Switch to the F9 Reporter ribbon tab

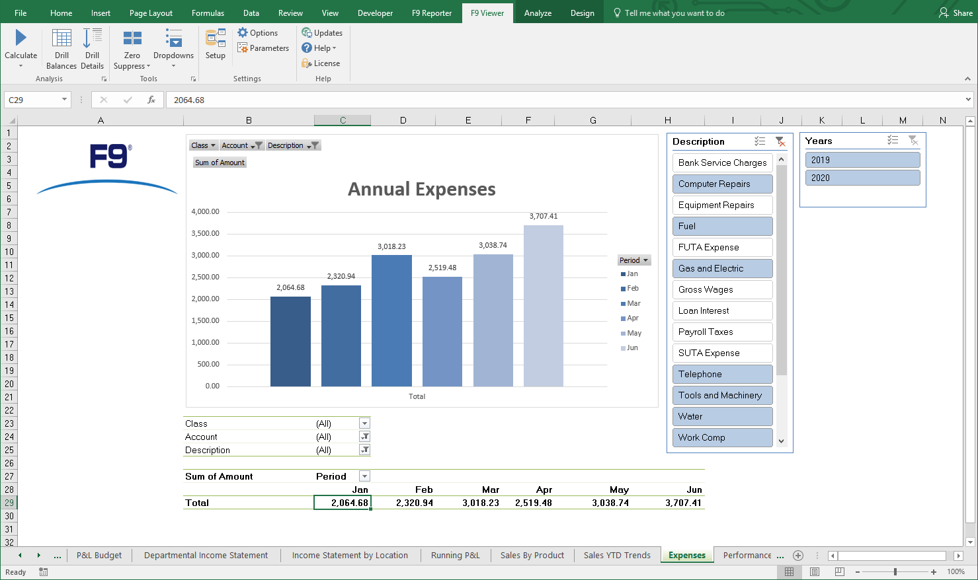pyautogui.click(x=432, y=13)
